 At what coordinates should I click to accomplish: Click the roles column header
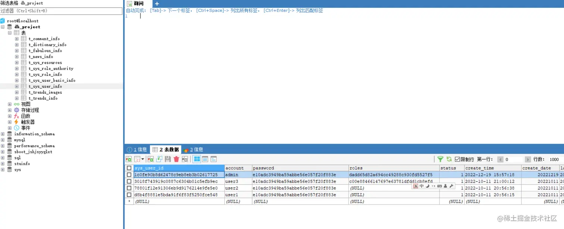point(394,168)
